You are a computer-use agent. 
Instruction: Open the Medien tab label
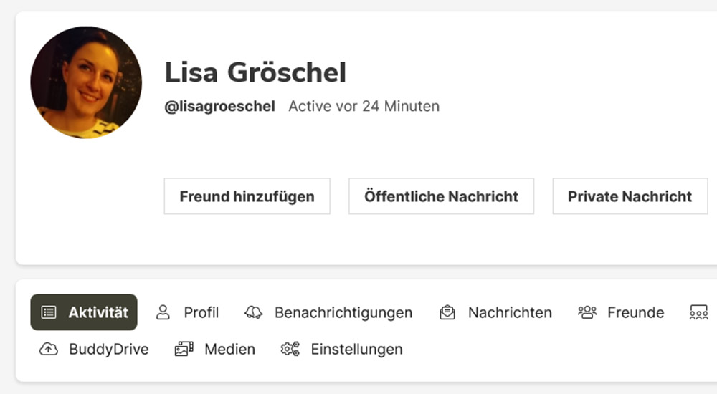pos(229,350)
